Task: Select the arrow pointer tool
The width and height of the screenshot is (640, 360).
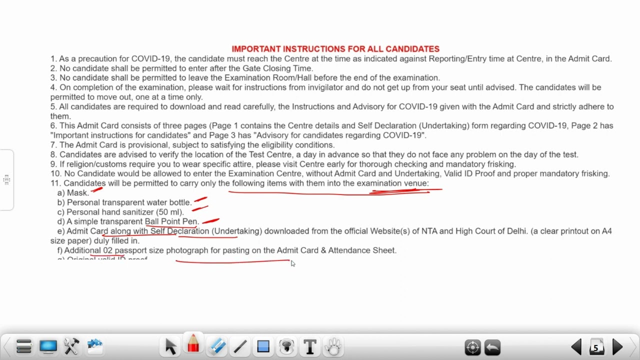Action: [170, 346]
